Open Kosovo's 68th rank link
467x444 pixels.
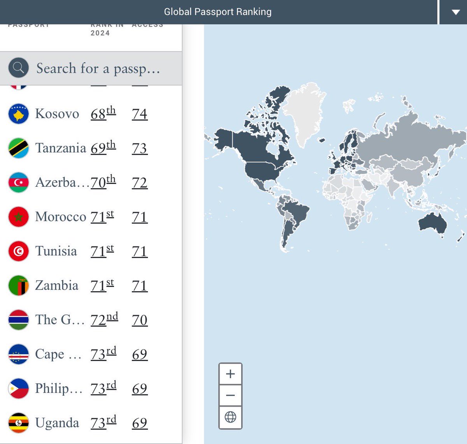[x=103, y=113]
